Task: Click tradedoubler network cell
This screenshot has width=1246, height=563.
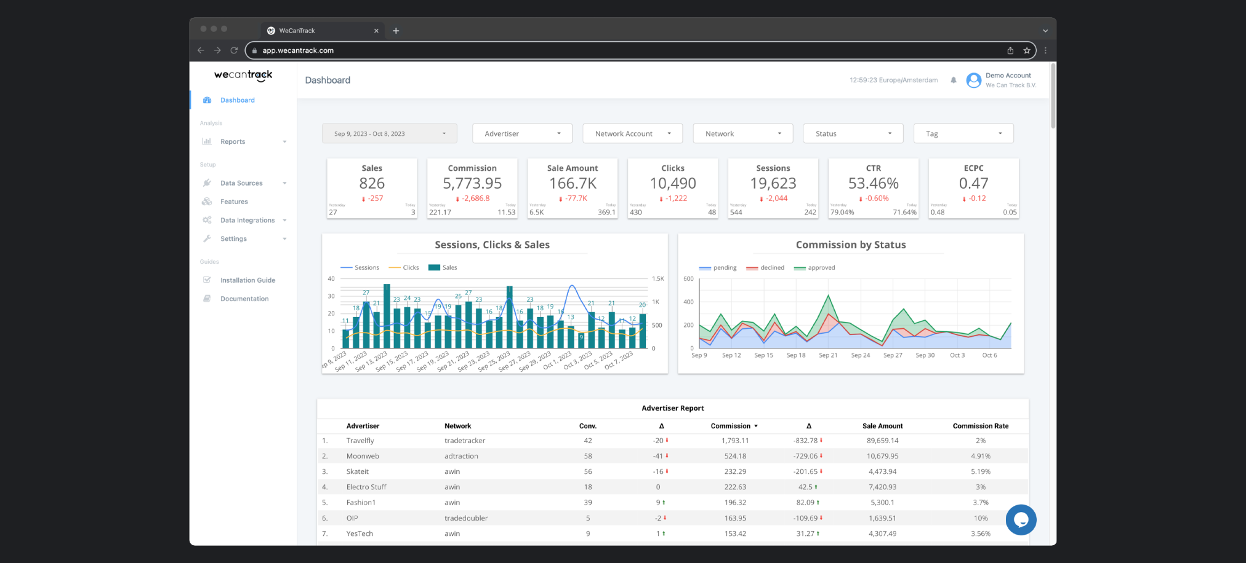Action: click(x=466, y=518)
